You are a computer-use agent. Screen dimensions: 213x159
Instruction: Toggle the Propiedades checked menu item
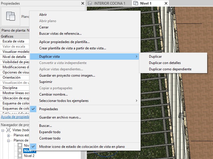click(48, 109)
